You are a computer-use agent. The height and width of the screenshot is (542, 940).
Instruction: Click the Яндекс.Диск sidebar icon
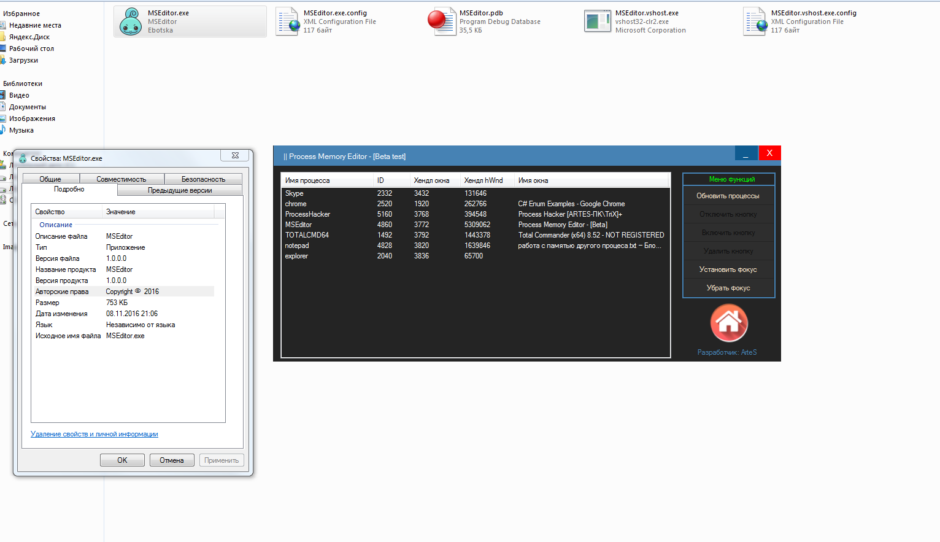2,37
